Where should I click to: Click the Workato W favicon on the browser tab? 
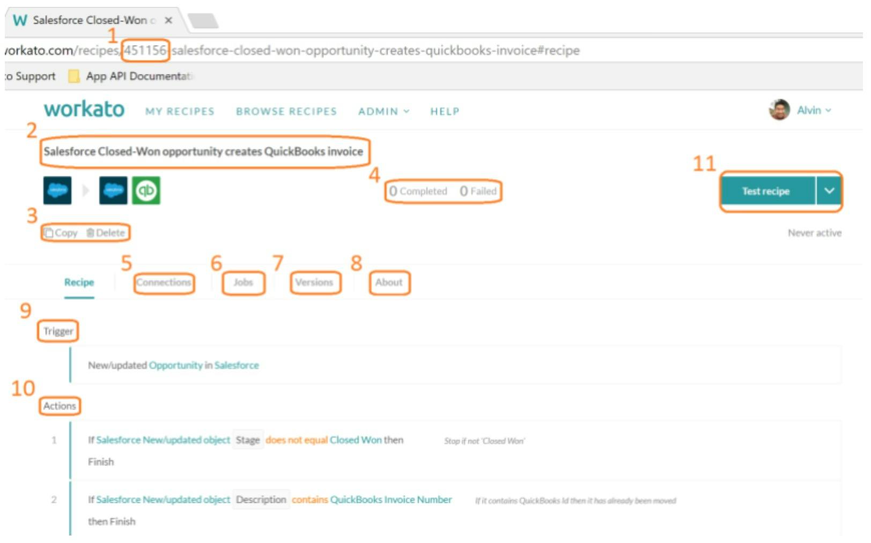(x=20, y=20)
